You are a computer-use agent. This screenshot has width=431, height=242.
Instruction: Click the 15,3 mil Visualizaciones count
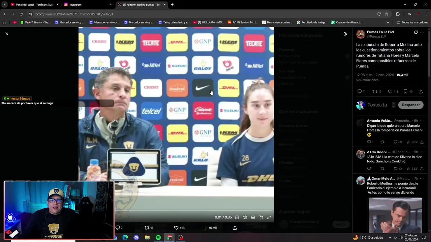[382, 77]
